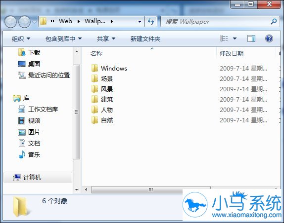Select the Web breadcrumb in address bar
The height and width of the screenshot is (223, 284).
click(65, 21)
